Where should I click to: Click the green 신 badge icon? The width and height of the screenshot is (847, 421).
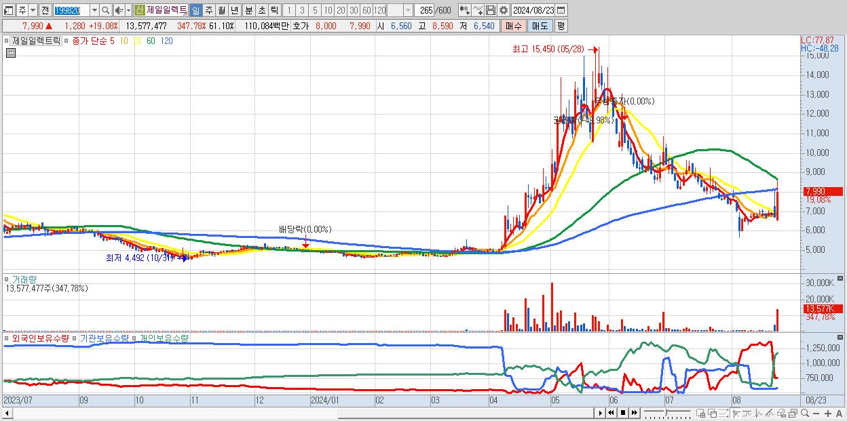click(x=139, y=10)
